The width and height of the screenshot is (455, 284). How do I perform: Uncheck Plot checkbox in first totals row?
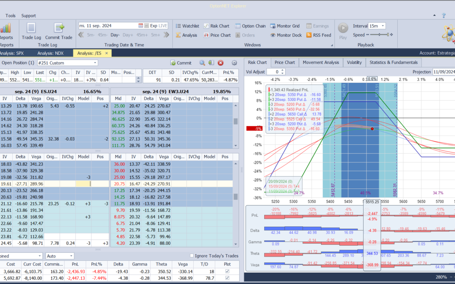[x=228, y=272]
